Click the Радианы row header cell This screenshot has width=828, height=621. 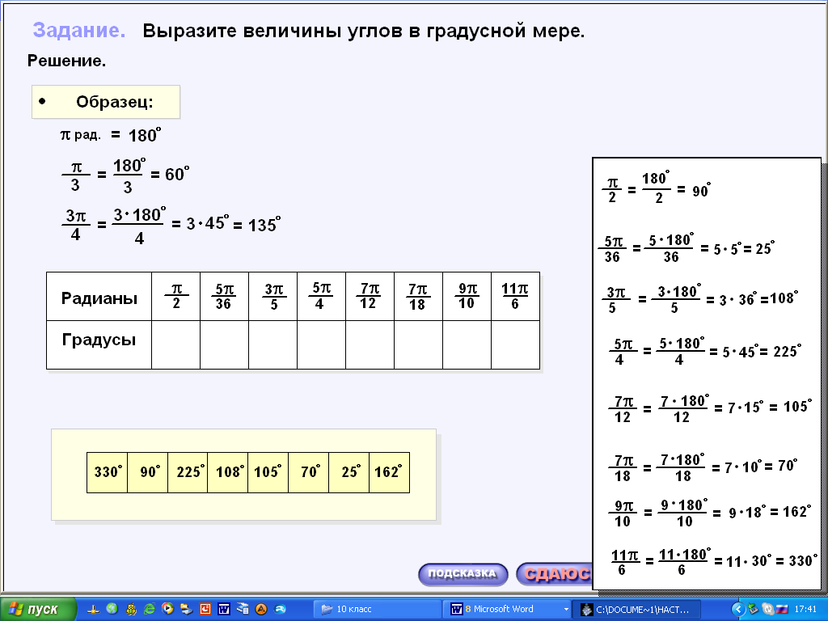(99, 297)
